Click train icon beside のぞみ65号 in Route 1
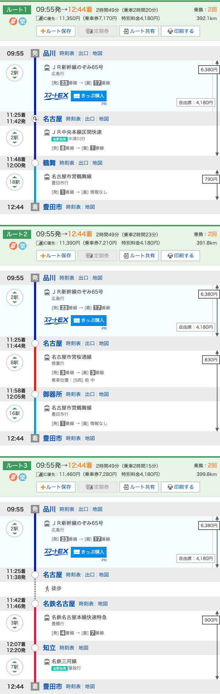 pos(47,67)
